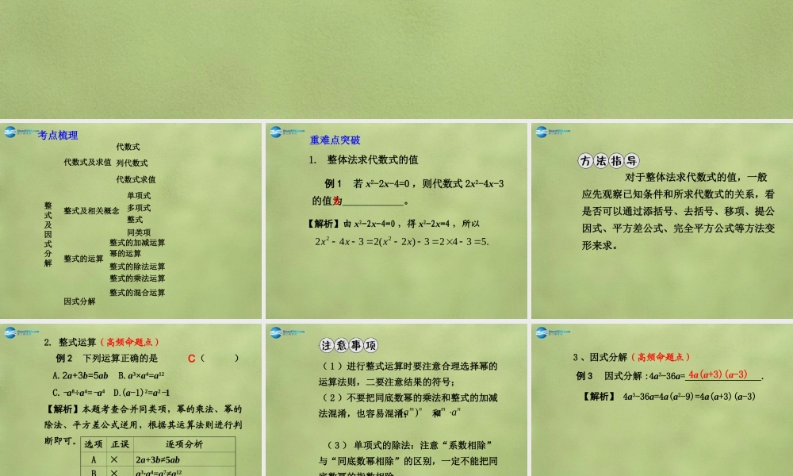793x476 pixels.
Task: Select the "整式的混合运算" item
Action: pyautogui.click(x=137, y=293)
